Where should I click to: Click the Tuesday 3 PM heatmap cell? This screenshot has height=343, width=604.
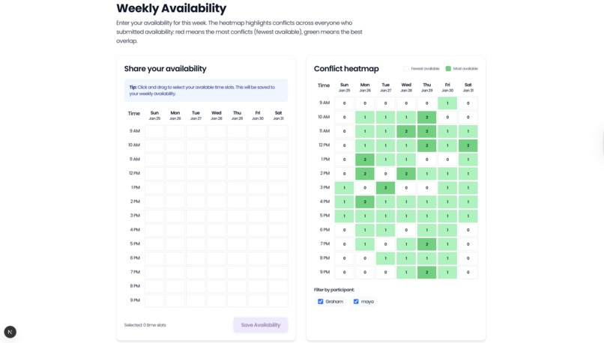(x=386, y=188)
